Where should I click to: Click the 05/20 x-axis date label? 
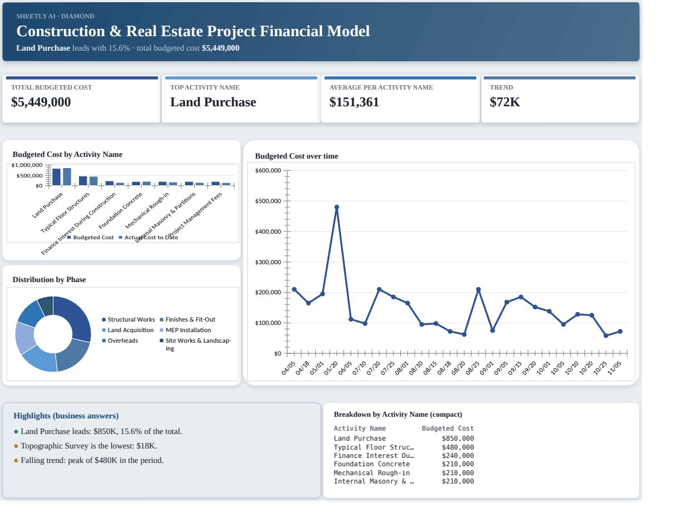(331, 368)
